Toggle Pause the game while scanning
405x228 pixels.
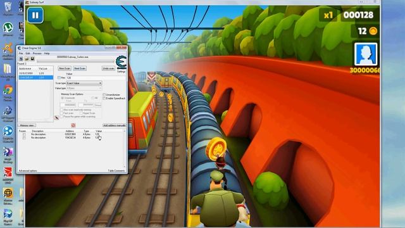(x=62, y=117)
